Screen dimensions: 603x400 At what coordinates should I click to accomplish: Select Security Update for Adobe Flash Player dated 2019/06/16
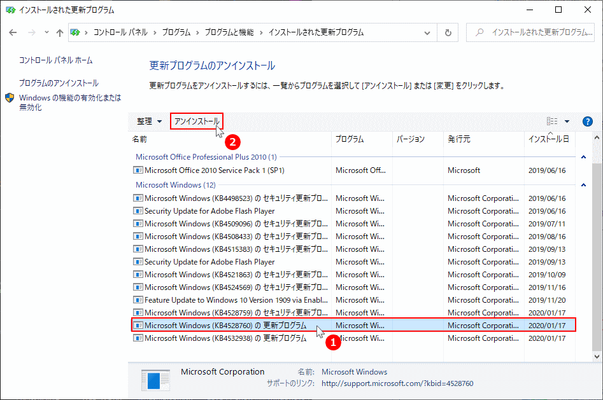coord(353,211)
